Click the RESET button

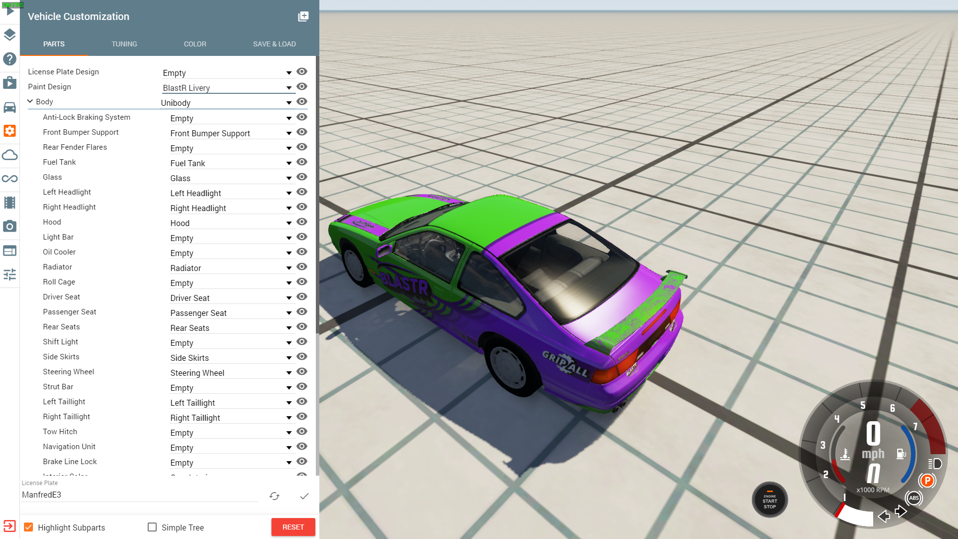pos(293,527)
